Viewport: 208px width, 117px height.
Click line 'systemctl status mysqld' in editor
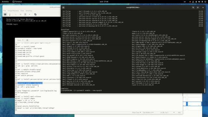click(27, 85)
